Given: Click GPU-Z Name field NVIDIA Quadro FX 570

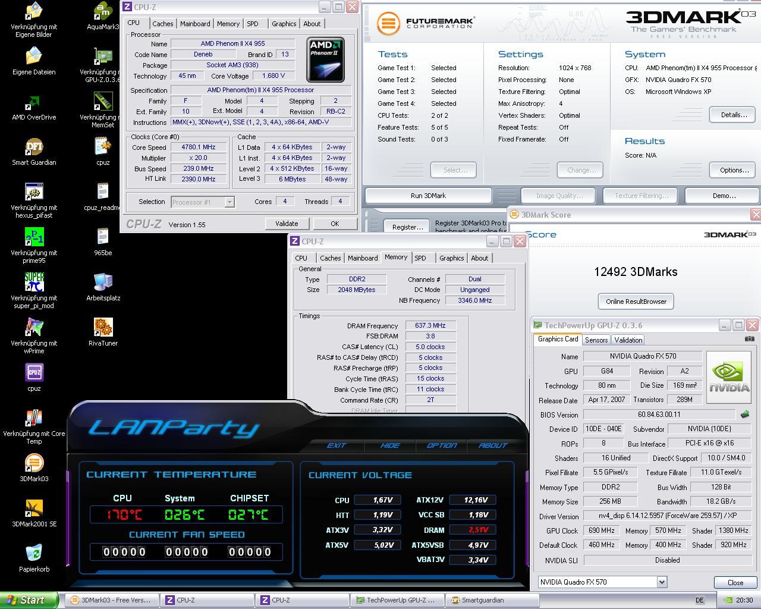Looking at the screenshot, I should tap(642, 356).
